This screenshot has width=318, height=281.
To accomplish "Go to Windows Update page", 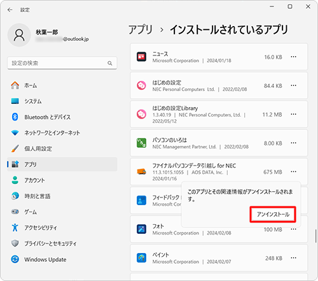I will pos(62,259).
